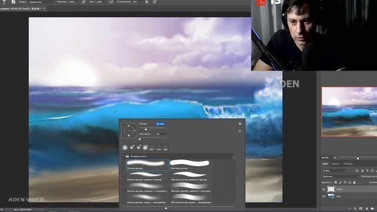Open brush preset picker gear menu
Viewport: 377px width, 212px height.
[240, 124]
